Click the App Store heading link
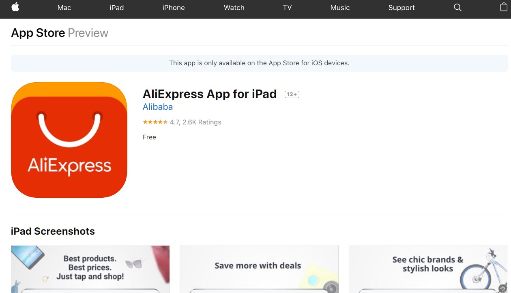Image resolution: width=511 pixels, height=293 pixels. (38, 33)
